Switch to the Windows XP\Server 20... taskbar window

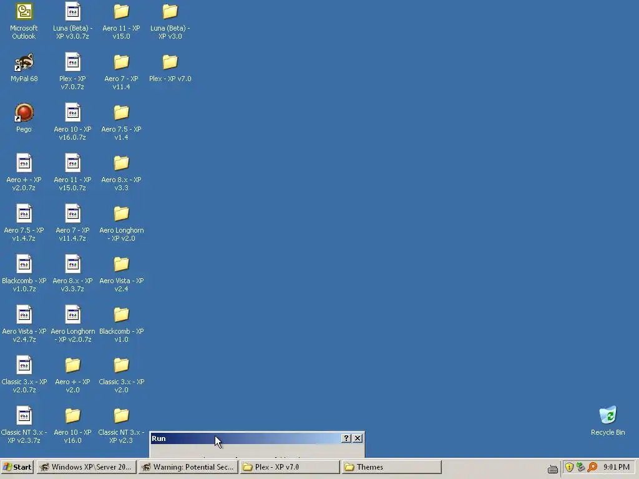[x=86, y=467]
